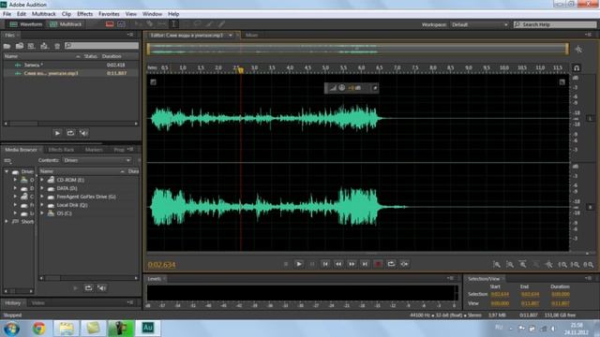Switch to Multitrack editor view

coord(66,24)
